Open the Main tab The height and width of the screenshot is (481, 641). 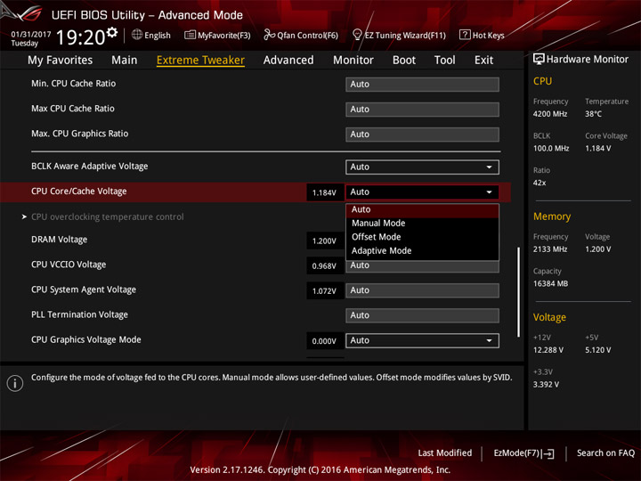pos(125,61)
